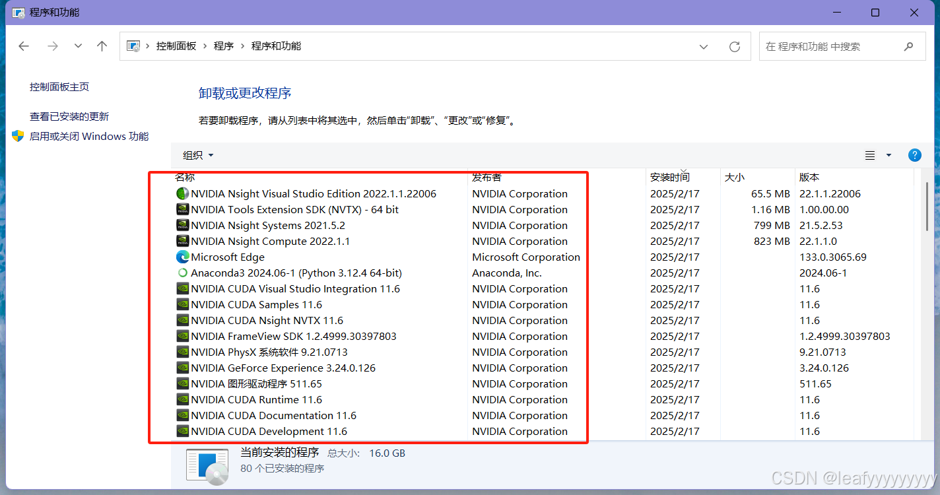
Task: Click the NVIDIA Nsight Systems 2021.5.2 icon
Action: click(x=183, y=225)
